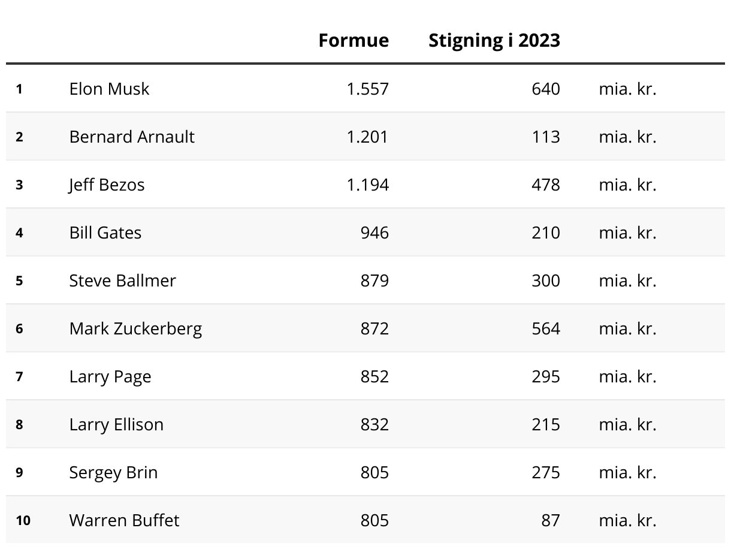Viewport: 731px width, 549px height.
Task: Select the 1.201 fortune value
Action: tap(367, 137)
